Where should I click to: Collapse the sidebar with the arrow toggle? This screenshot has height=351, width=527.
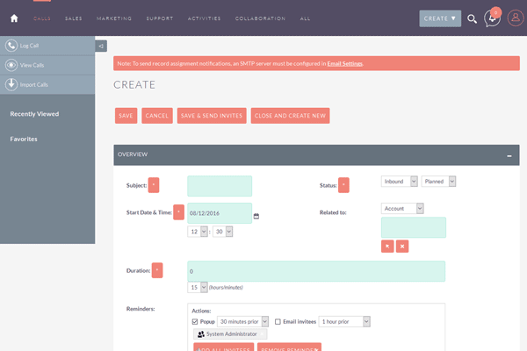click(x=101, y=46)
